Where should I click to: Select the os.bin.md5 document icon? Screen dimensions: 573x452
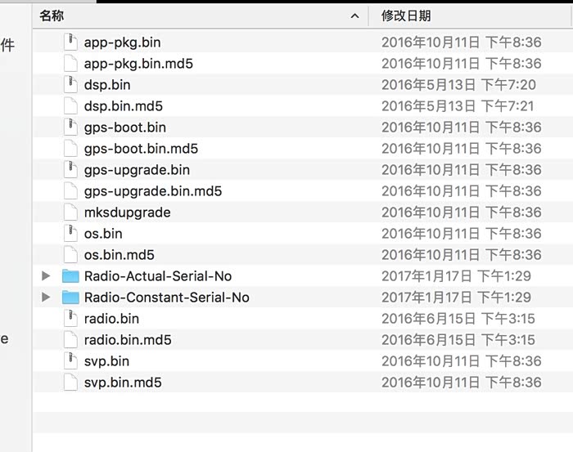(x=70, y=255)
